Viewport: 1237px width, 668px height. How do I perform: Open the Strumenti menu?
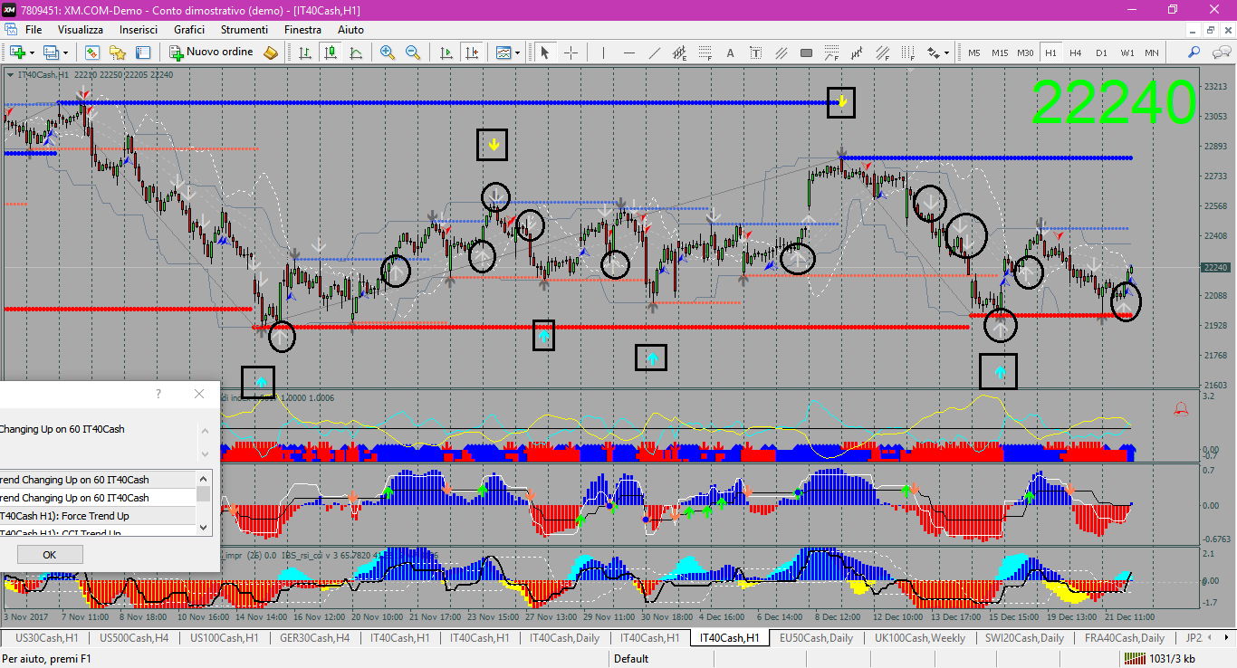(245, 30)
